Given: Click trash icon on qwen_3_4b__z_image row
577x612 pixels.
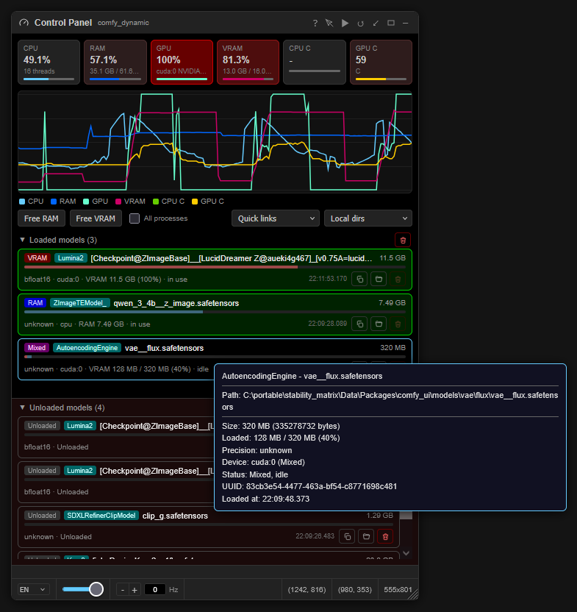Looking at the screenshot, I should tap(398, 324).
